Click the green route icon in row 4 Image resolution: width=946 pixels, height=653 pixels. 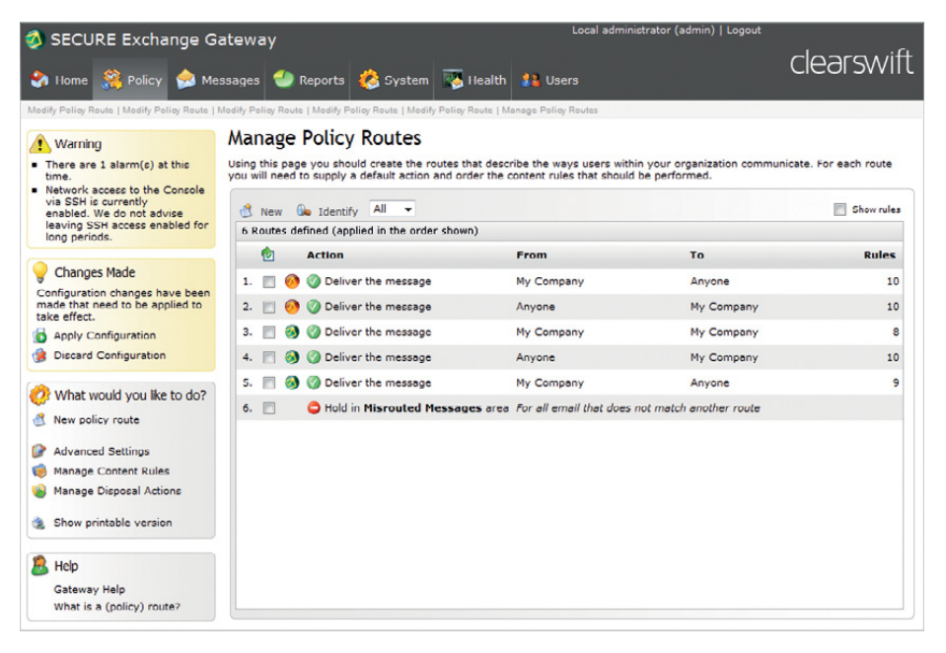(x=292, y=357)
